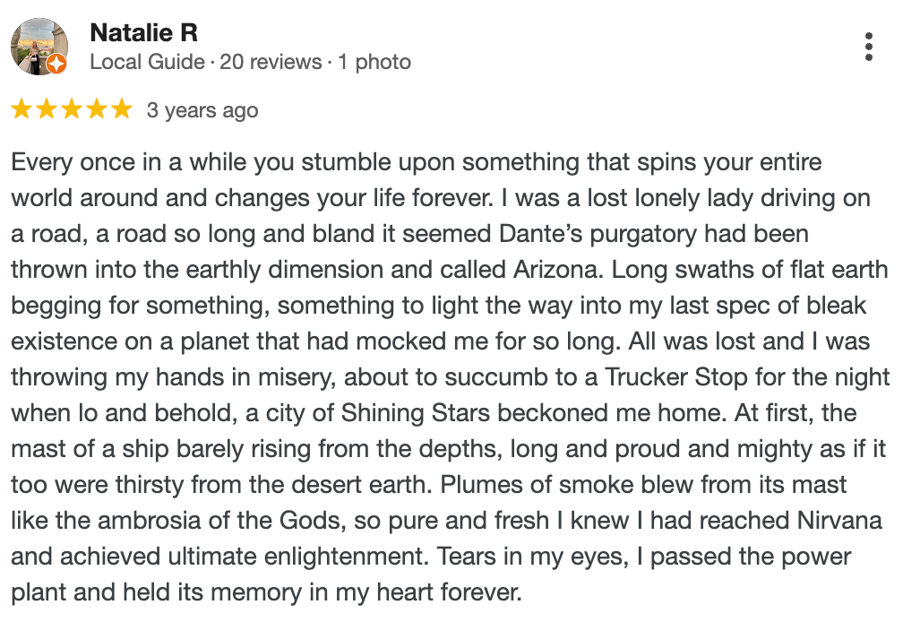This screenshot has width=903, height=622.
Task: Click the orange Local Guide badge
Action: pyautogui.click(x=56, y=64)
